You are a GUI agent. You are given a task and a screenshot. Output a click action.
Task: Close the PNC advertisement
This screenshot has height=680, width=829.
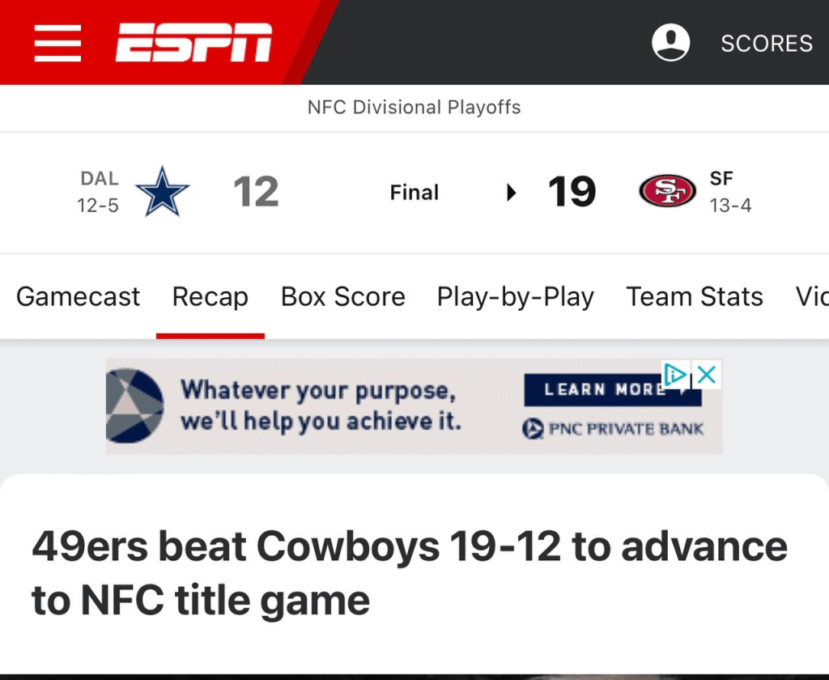point(707,374)
